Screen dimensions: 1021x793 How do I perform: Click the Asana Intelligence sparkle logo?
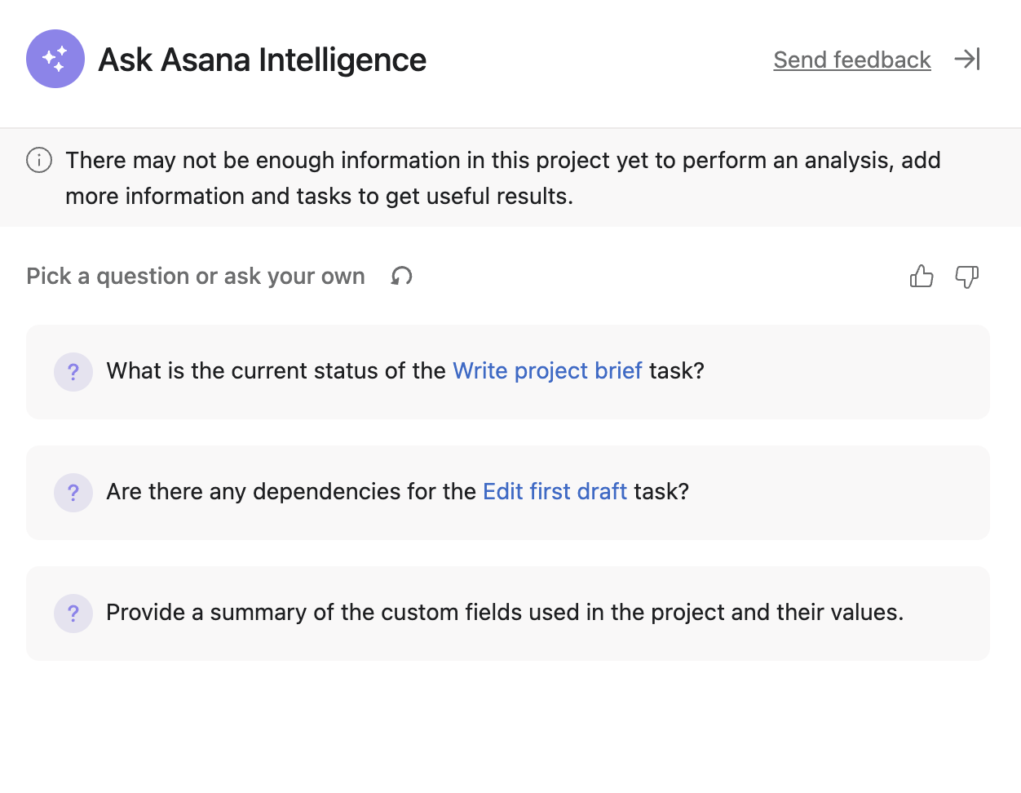(55, 59)
